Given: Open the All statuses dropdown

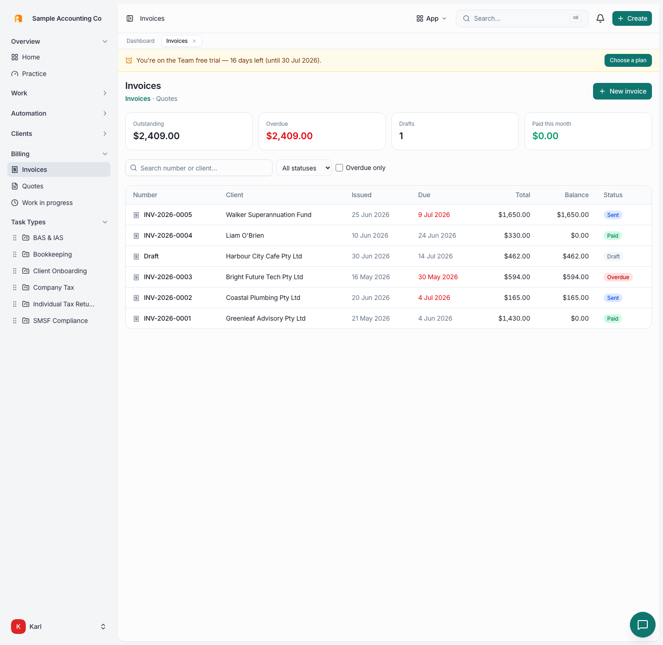Looking at the screenshot, I should 304,168.
